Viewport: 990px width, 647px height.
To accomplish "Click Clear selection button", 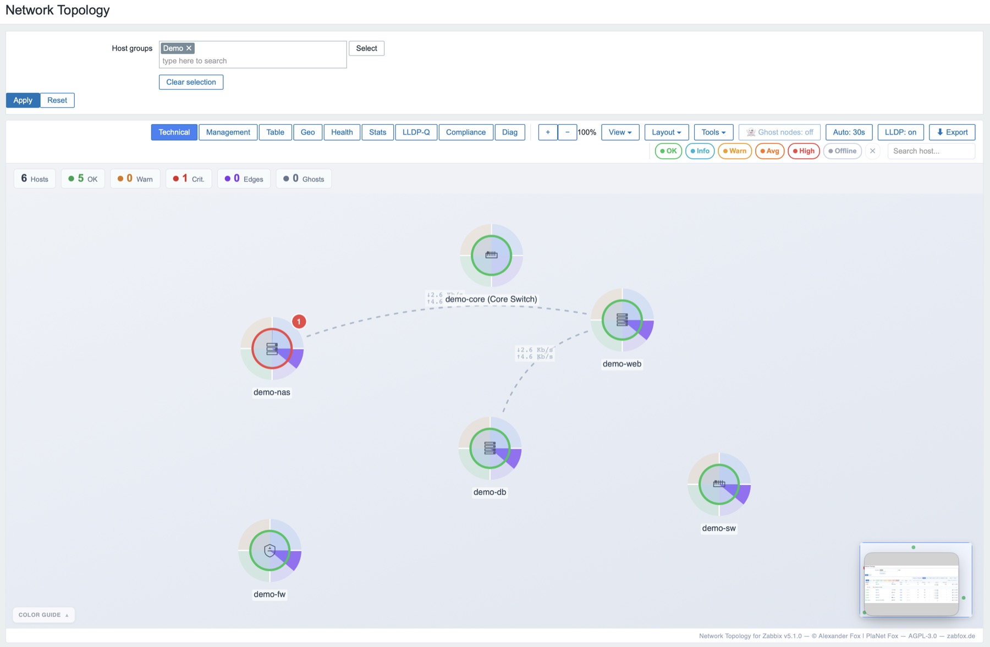I will 191,82.
